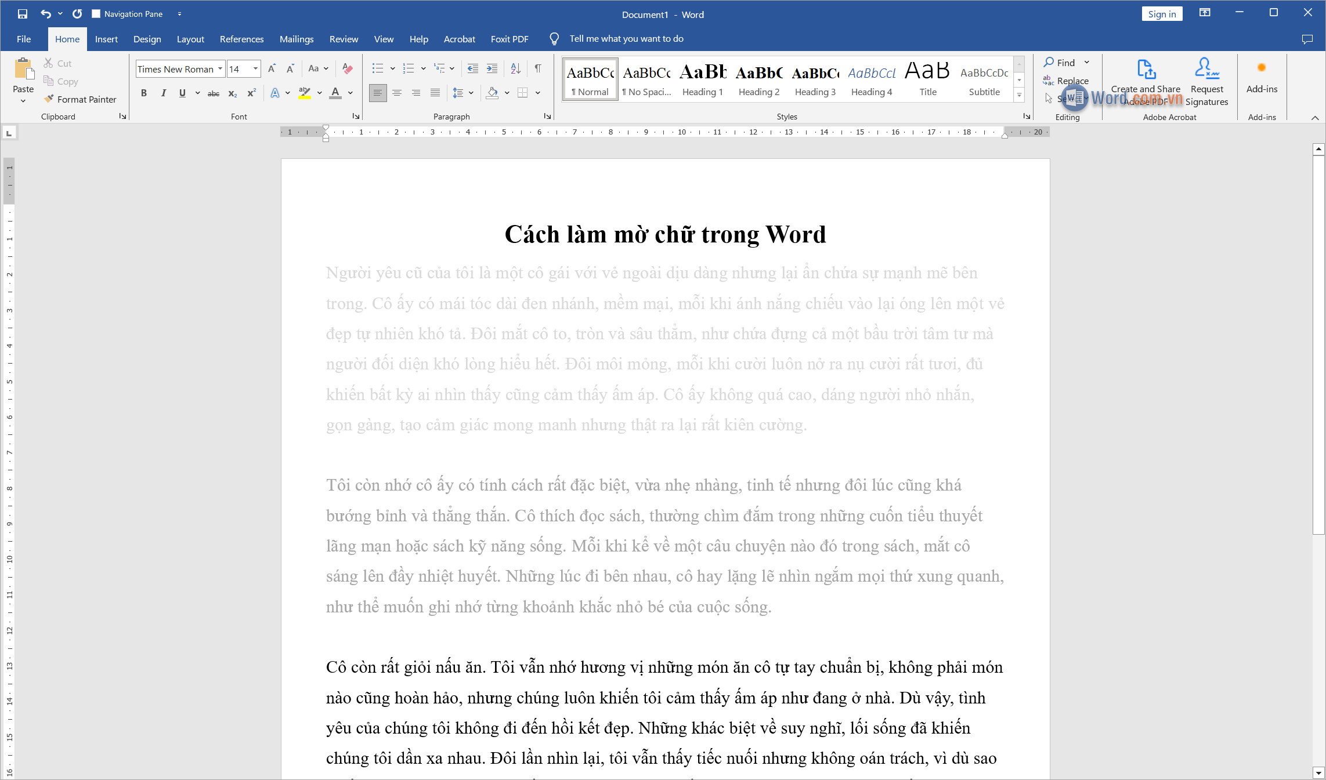Viewport: 1326px width, 780px height.
Task: Click the Tell me search box
Action: click(626, 39)
